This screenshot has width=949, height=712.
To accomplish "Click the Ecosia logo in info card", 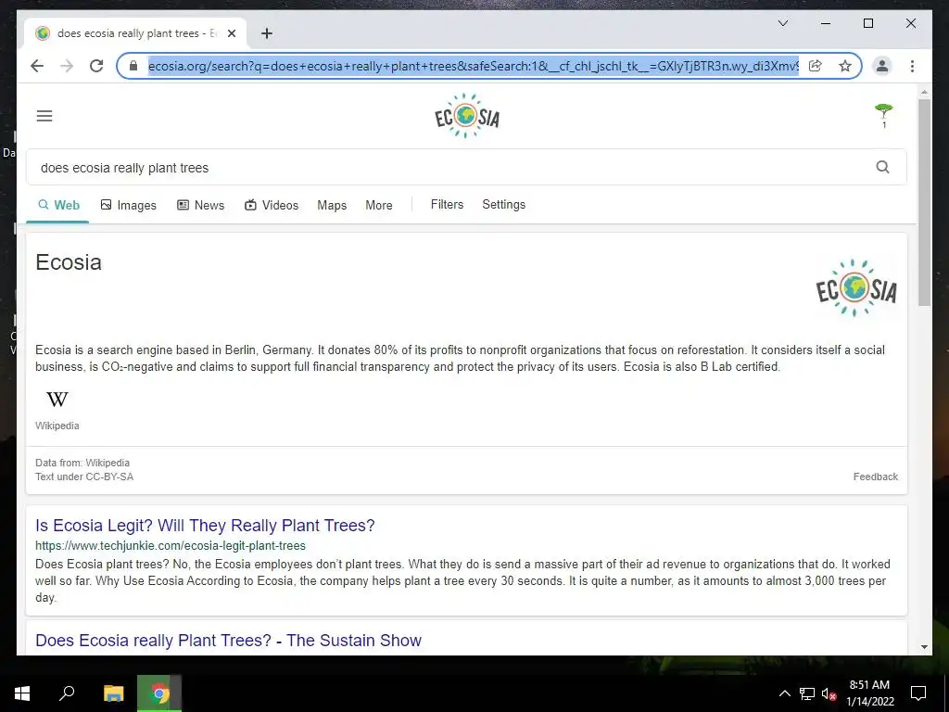I will 855,288.
